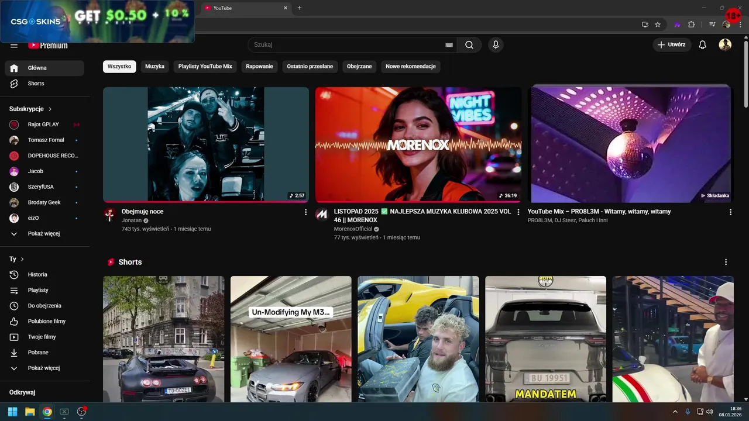This screenshot has width=749, height=421.
Task: Open Windows Start menu
Action: click(x=12, y=412)
